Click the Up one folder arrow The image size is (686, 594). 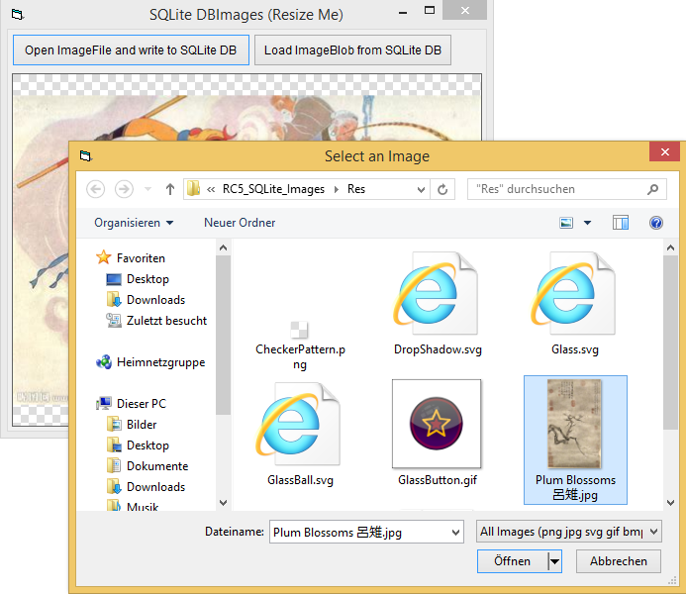click(170, 189)
